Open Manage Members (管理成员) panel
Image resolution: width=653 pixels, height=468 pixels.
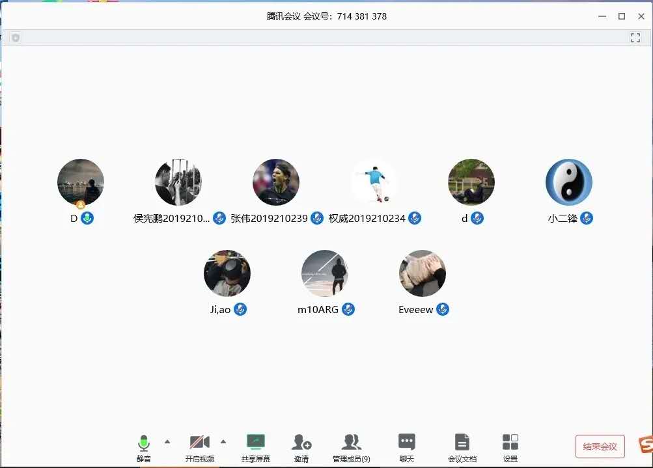pyautogui.click(x=352, y=443)
